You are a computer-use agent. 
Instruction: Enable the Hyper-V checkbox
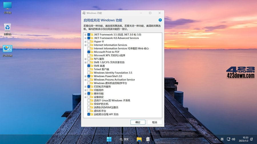point(89,42)
